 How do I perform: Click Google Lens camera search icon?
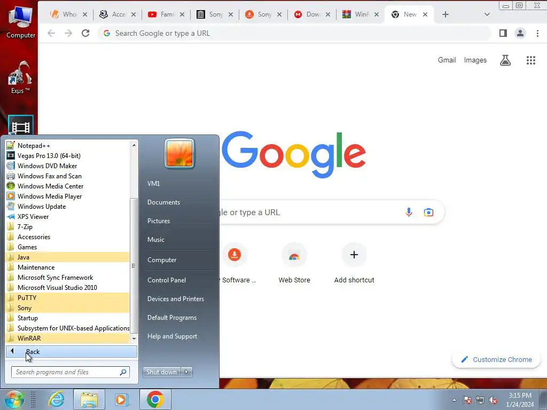pyautogui.click(x=429, y=212)
